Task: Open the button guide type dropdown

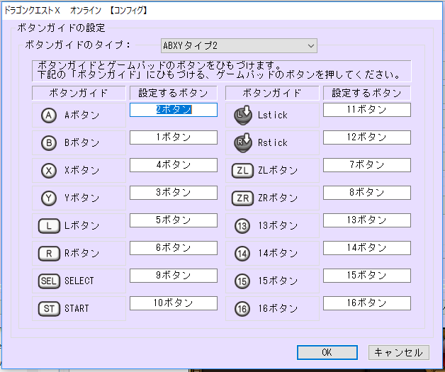Action: pyautogui.click(x=239, y=45)
